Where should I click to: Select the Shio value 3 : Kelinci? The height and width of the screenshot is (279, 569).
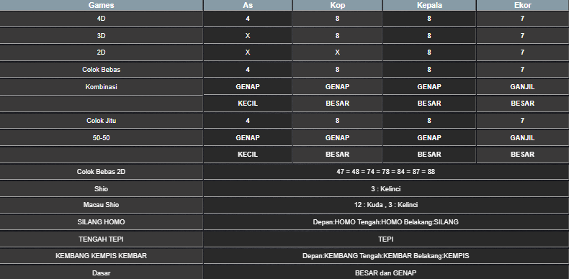386,189
